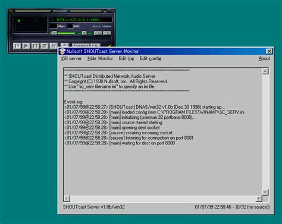Viewport: 282px width, 224px height.
Task: Skip to next track in Winamp
Action: point(54,46)
